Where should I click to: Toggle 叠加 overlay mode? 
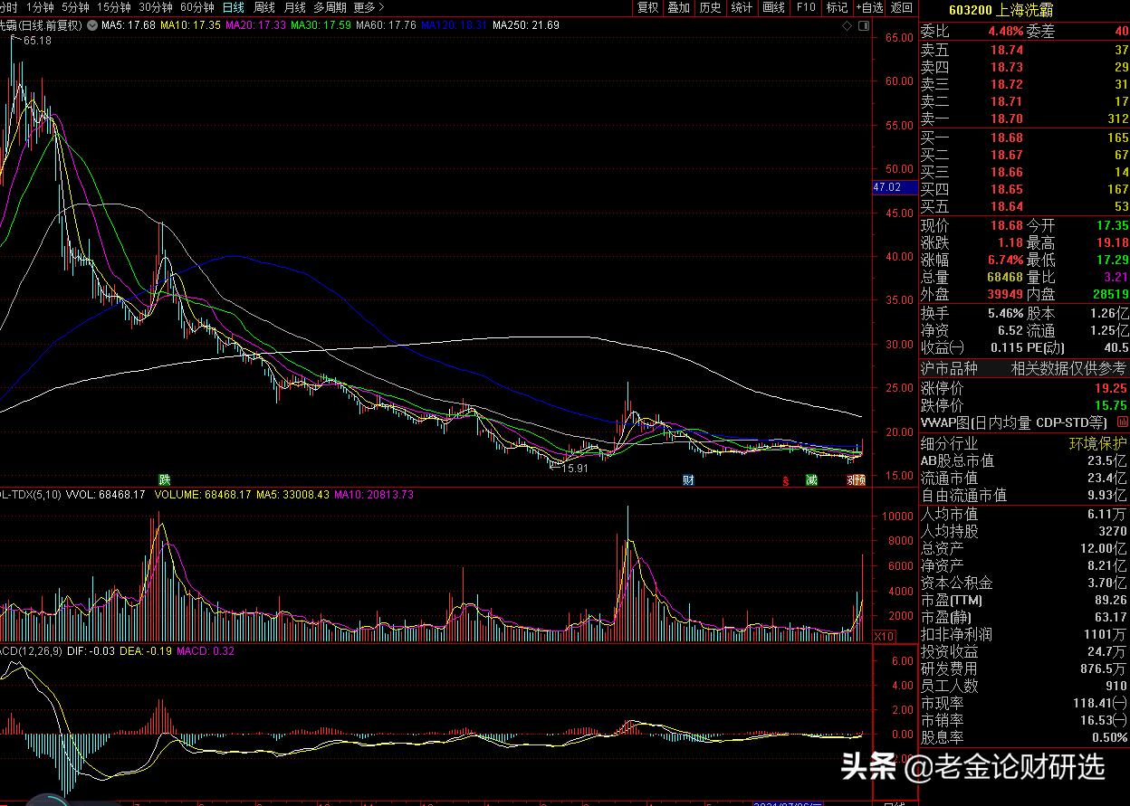[x=678, y=7]
